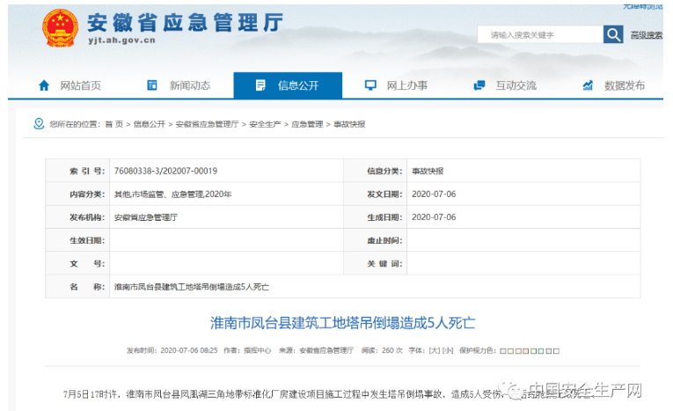This screenshot has height=411, width=673.
Task: Set font size to small with [小]
Action: click(x=448, y=350)
